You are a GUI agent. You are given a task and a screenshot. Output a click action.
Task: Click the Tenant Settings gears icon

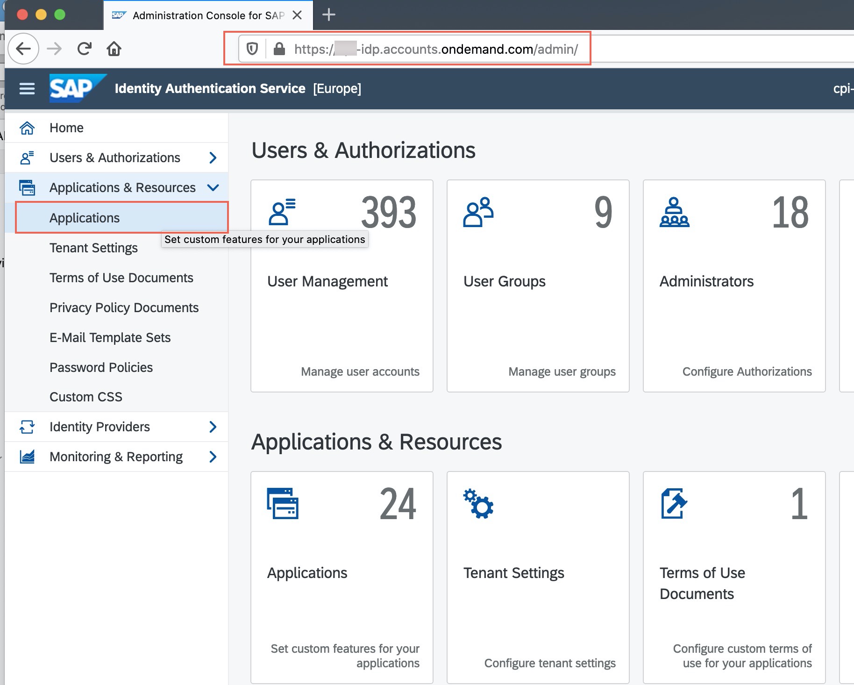point(478,503)
